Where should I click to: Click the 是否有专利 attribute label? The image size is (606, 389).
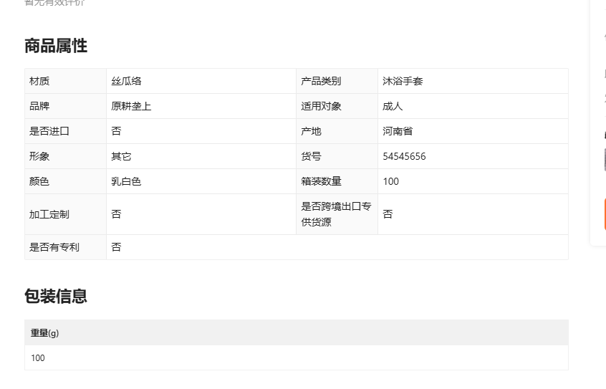click(54, 247)
